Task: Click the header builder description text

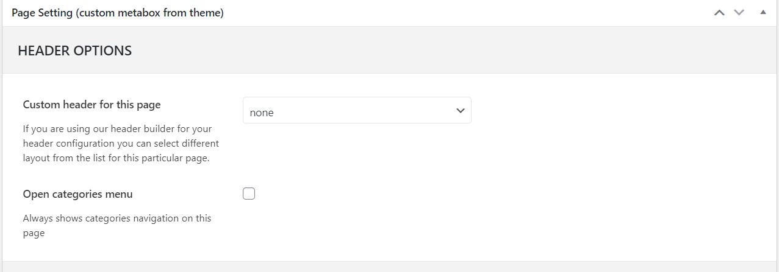Action: click(x=121, y=144)
